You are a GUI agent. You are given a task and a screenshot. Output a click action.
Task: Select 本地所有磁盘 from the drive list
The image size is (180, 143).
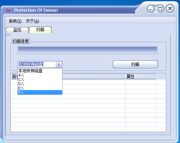pos(40,71)
